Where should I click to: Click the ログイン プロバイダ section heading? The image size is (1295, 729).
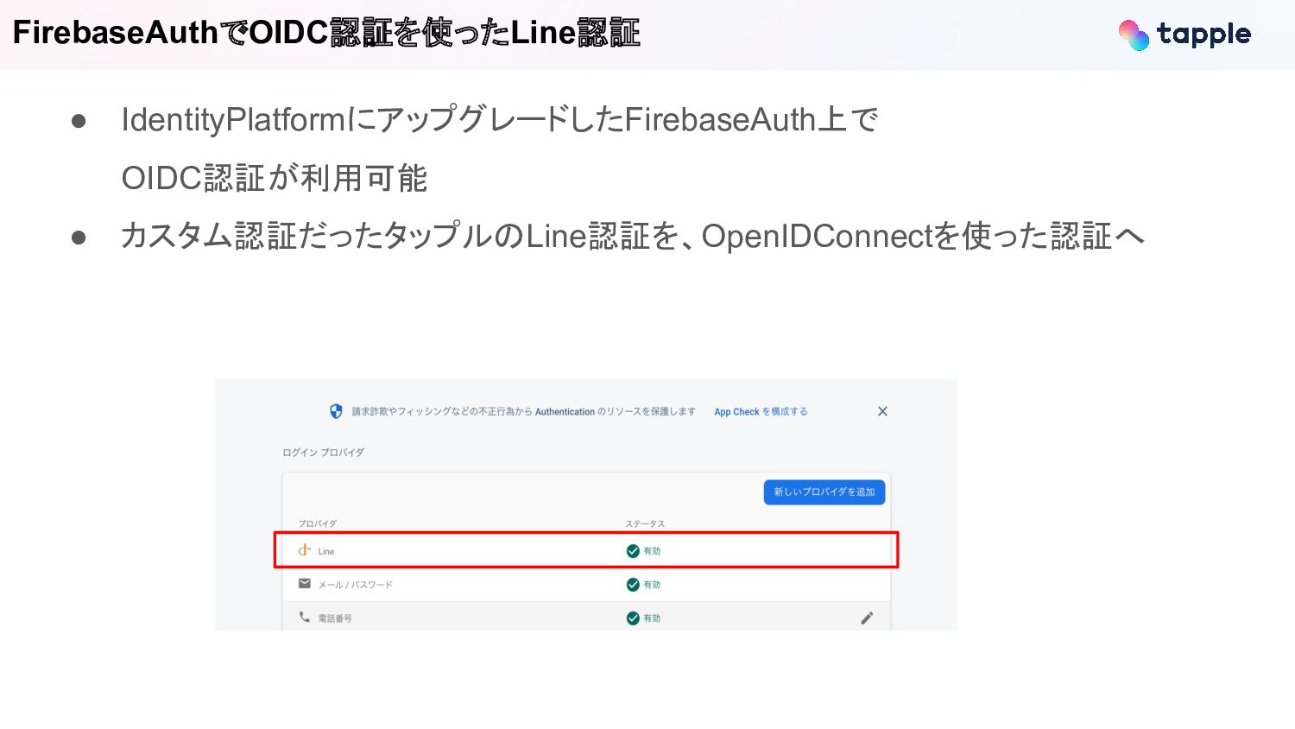pyautogui.click(x=324, y=453)
